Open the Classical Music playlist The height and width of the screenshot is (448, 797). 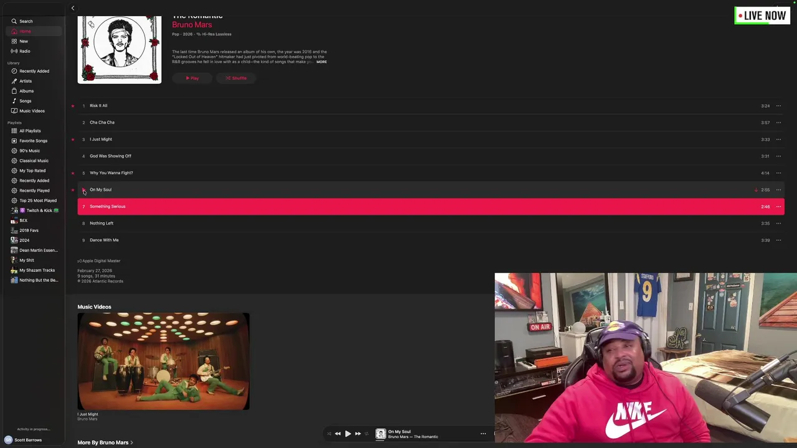pyautogui.click(x=34, y=161)
